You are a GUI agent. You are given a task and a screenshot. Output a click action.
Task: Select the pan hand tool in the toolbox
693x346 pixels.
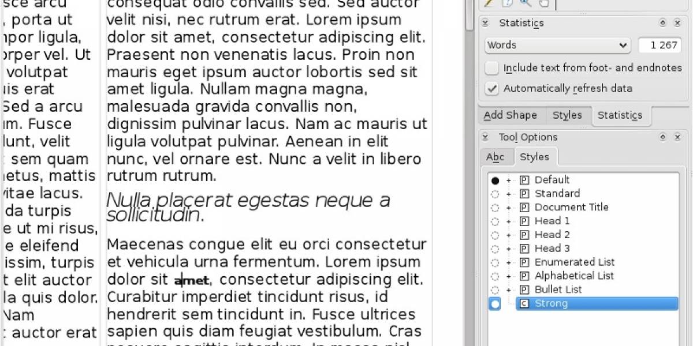click(x=543, y=3)
